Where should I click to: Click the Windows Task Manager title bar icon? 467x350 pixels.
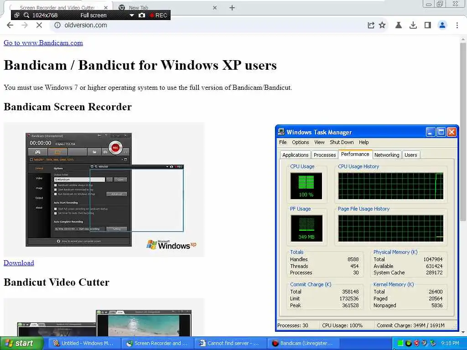[x=281, y=132]
